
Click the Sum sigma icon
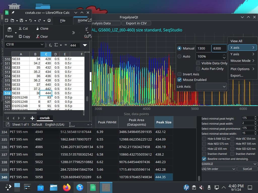(x=56, y=45)
